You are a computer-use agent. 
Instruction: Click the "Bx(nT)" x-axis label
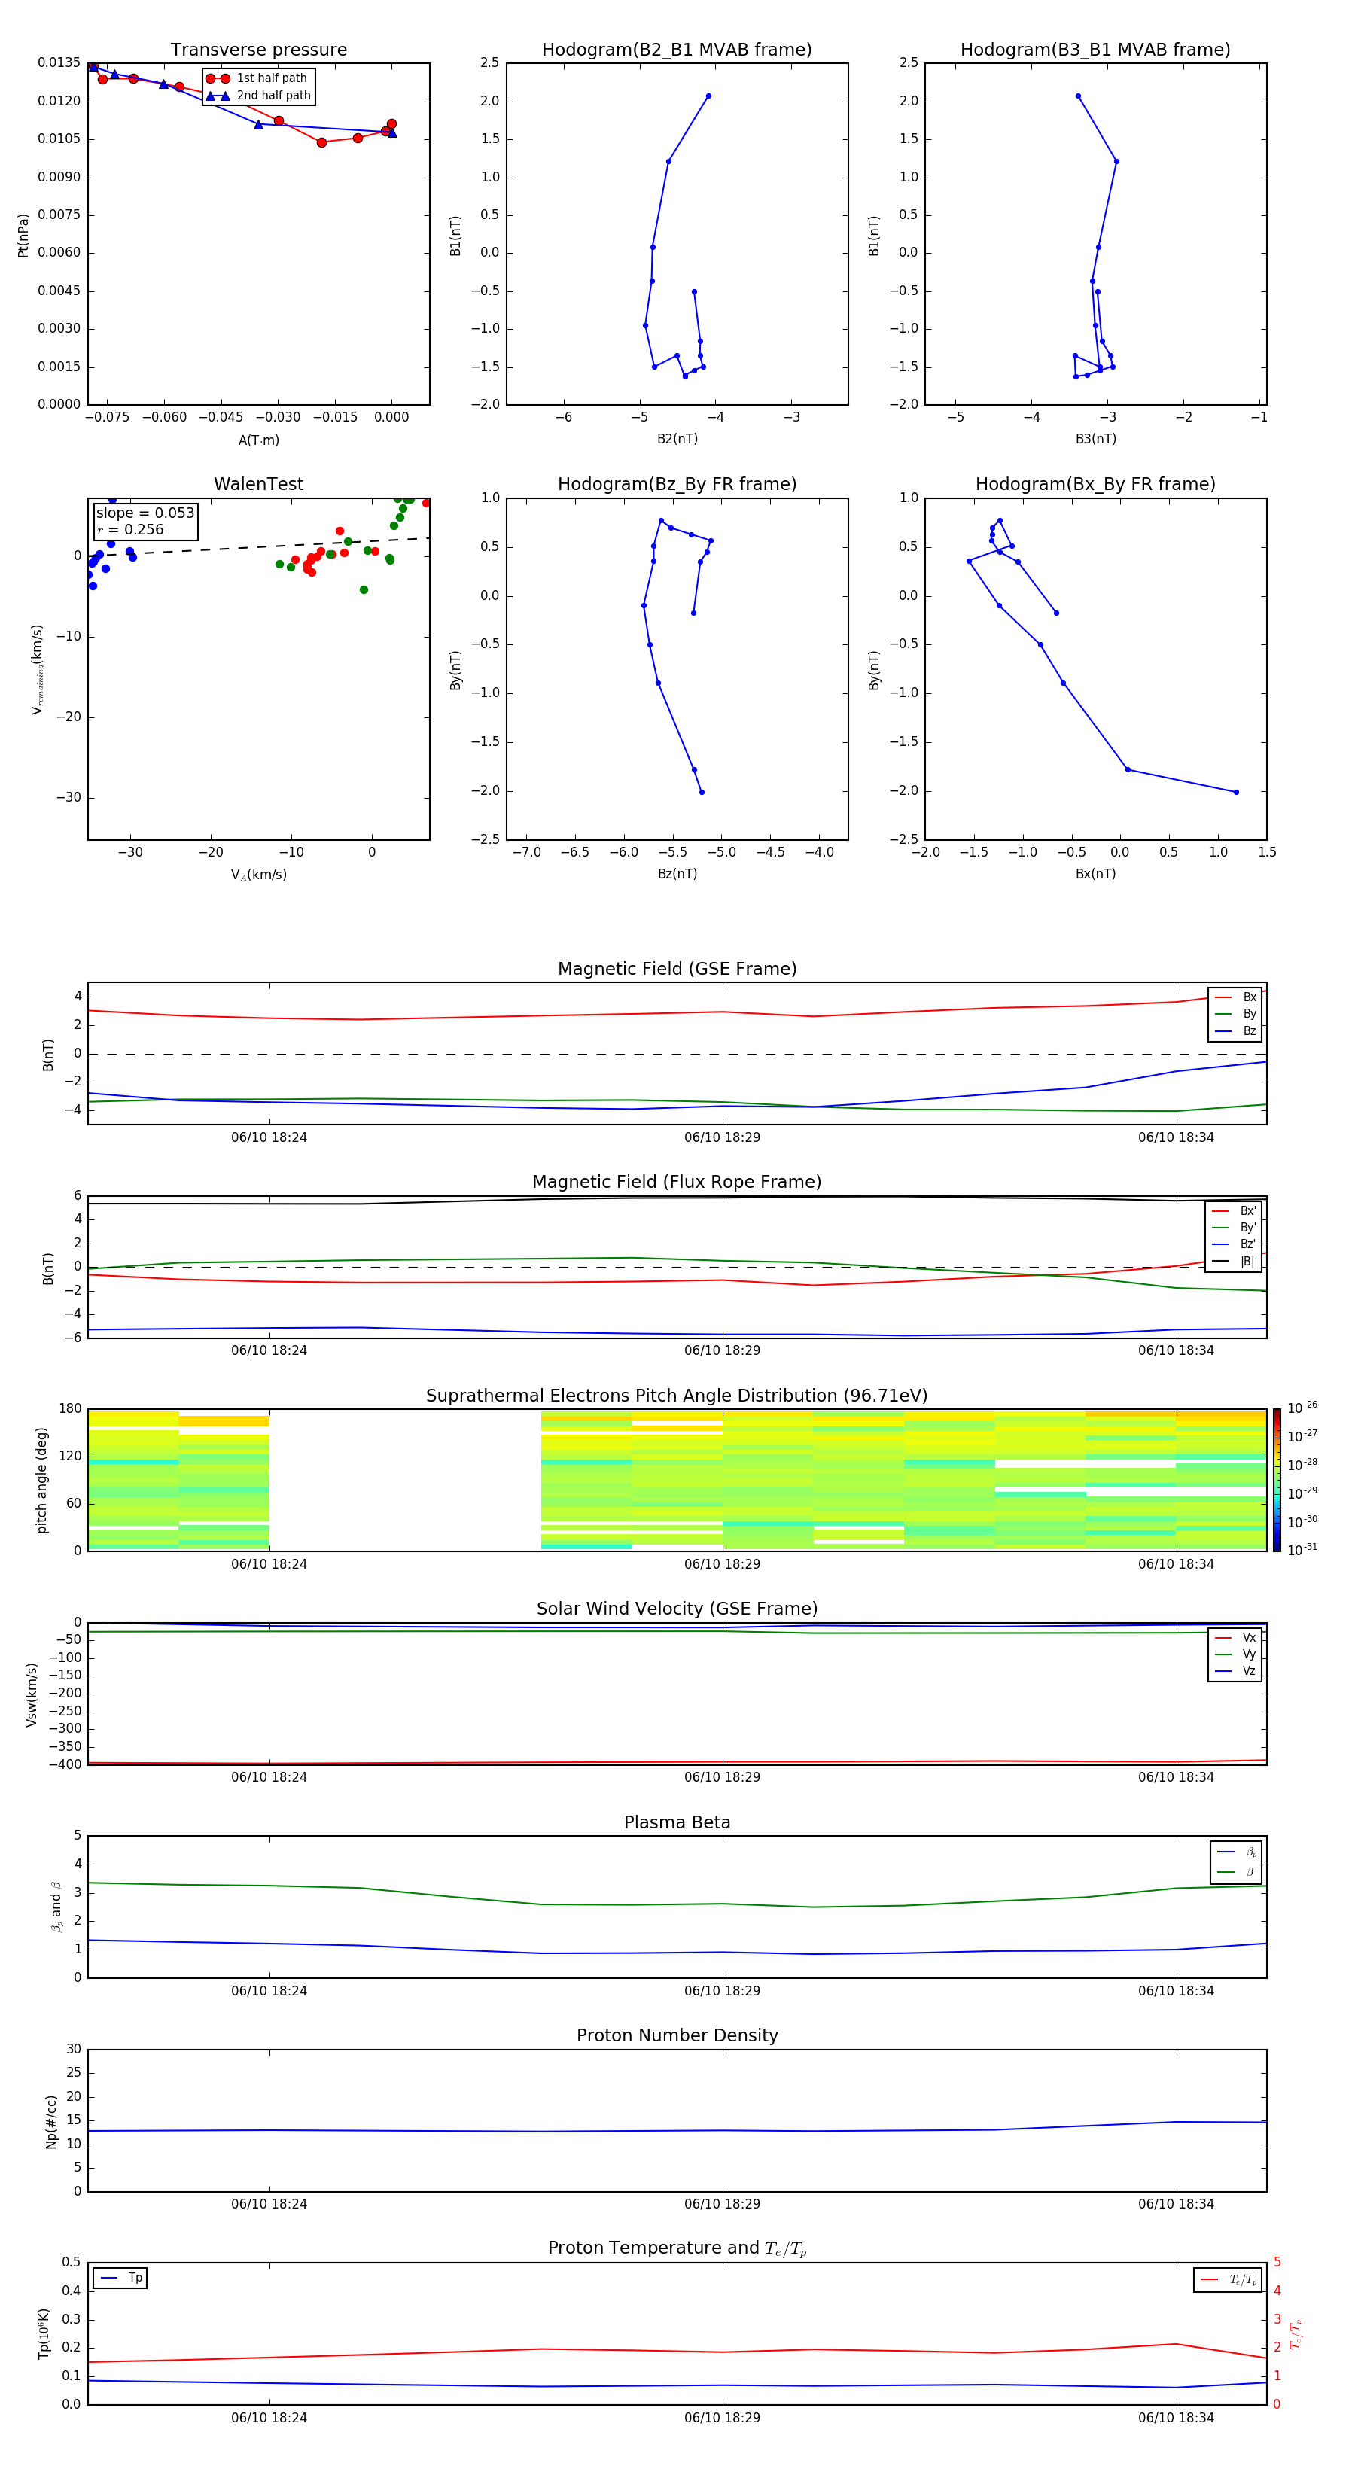[x=1095, y=874]
